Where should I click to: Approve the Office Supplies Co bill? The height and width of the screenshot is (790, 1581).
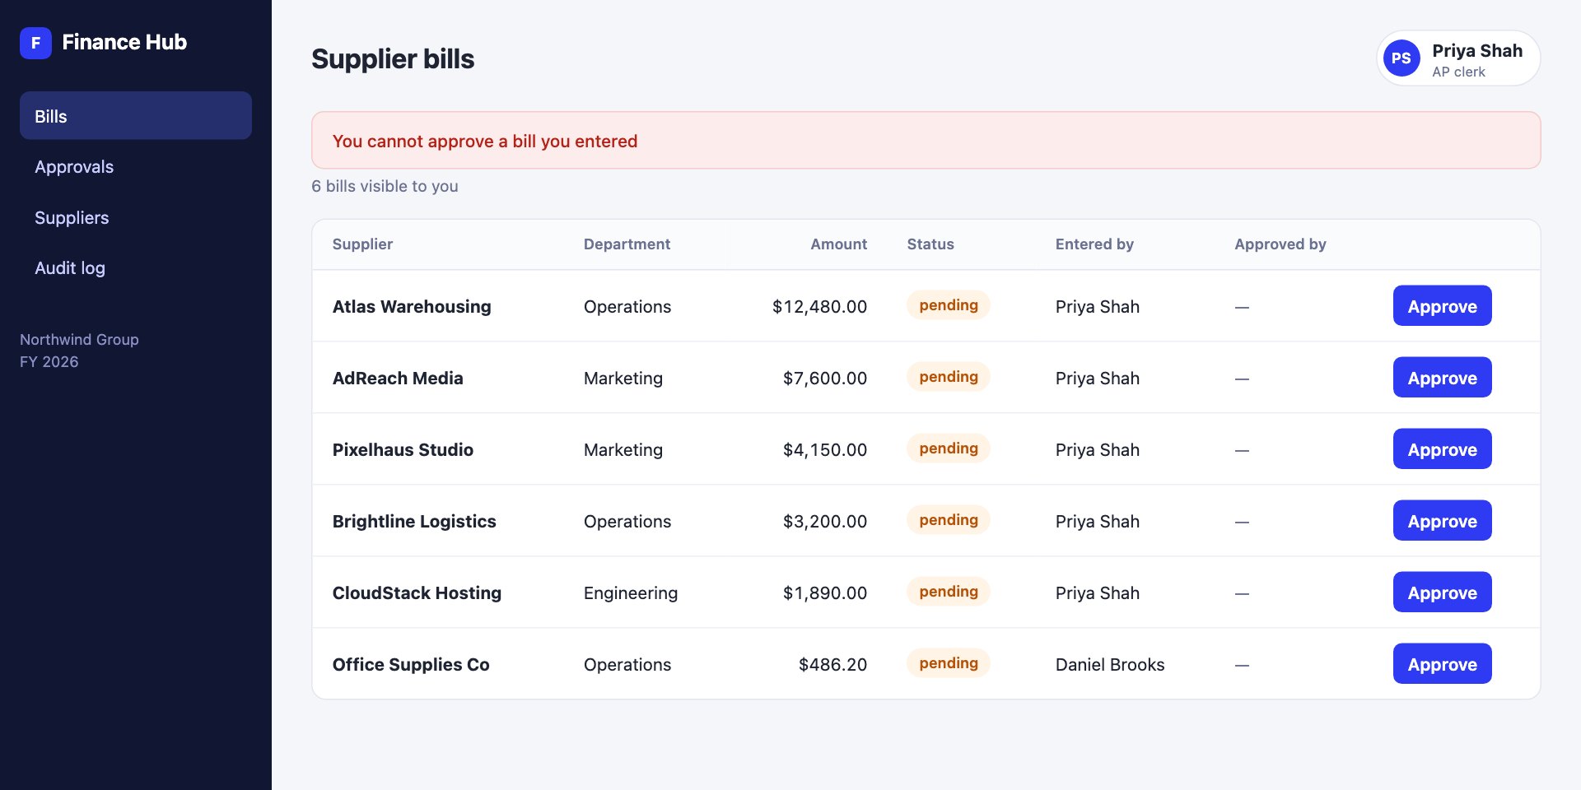pyautogui.click(x=1442, y=664)
